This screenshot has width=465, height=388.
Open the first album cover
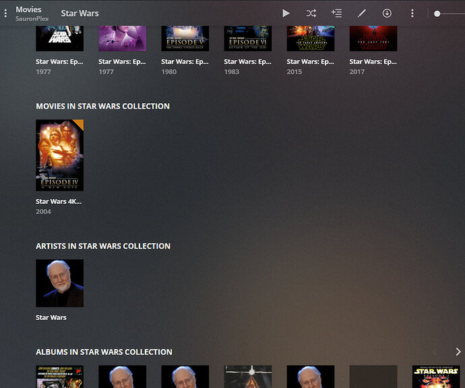pyautogui.click(x=59, y=377)
